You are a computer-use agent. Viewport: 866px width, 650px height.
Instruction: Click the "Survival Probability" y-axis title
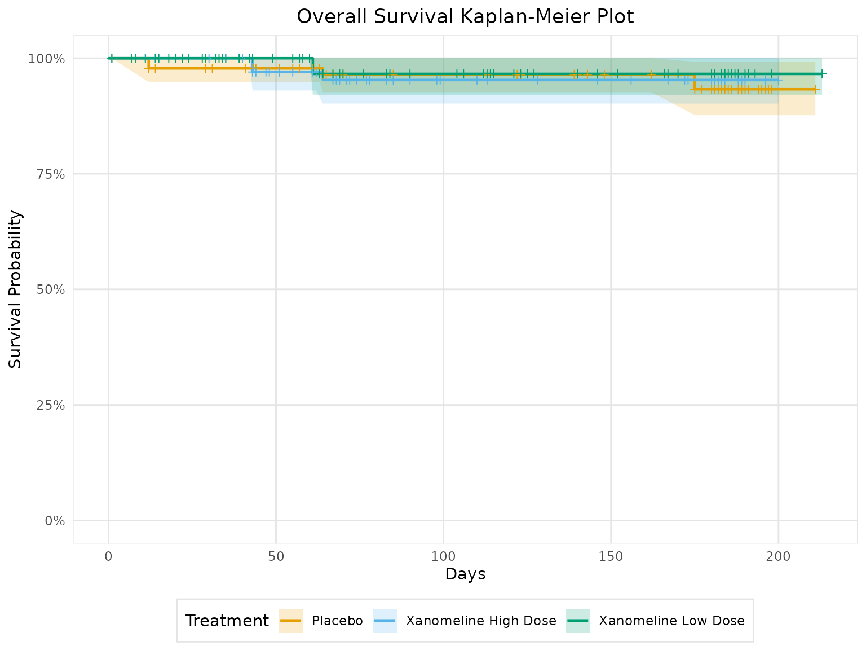pyautogui.click(x=16, y=289)
